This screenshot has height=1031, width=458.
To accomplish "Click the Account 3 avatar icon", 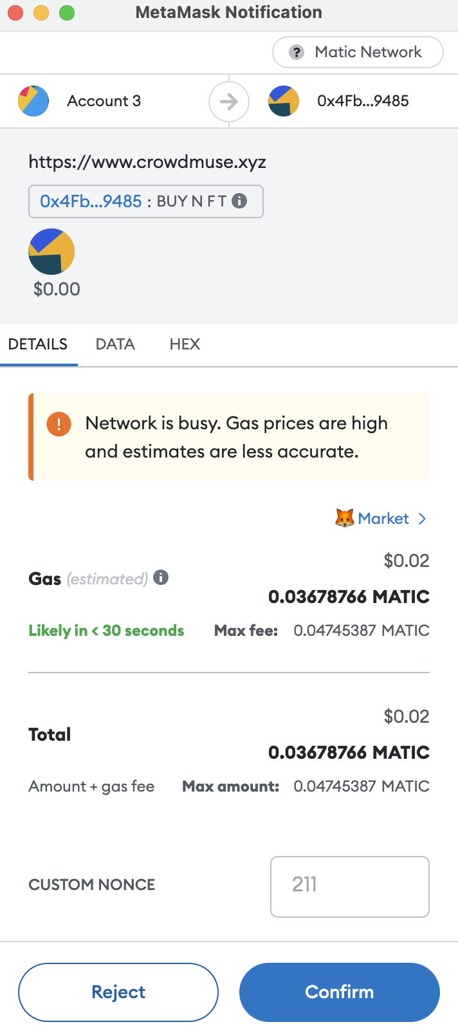I will (33, 101).
